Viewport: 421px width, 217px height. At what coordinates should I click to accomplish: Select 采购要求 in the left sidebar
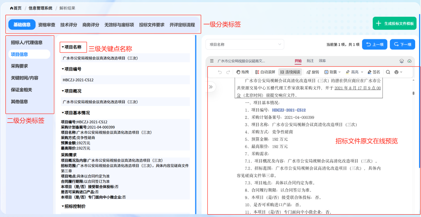click(x=19, y=66)
